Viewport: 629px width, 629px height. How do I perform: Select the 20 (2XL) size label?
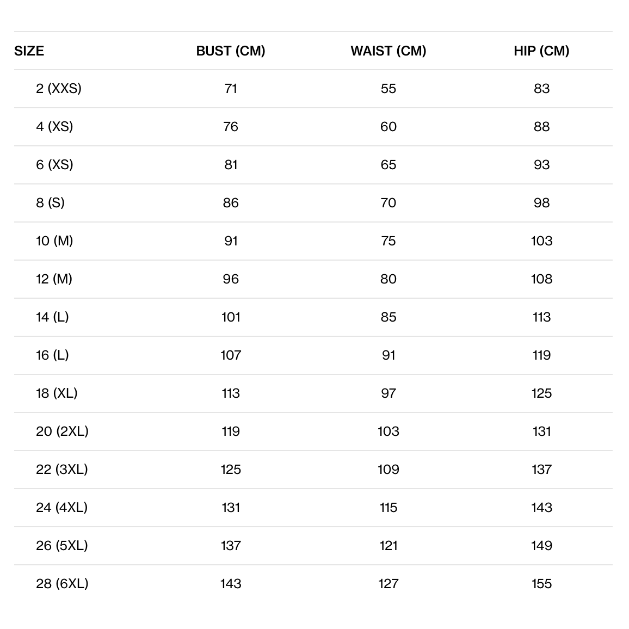click(x=62, y=431)
